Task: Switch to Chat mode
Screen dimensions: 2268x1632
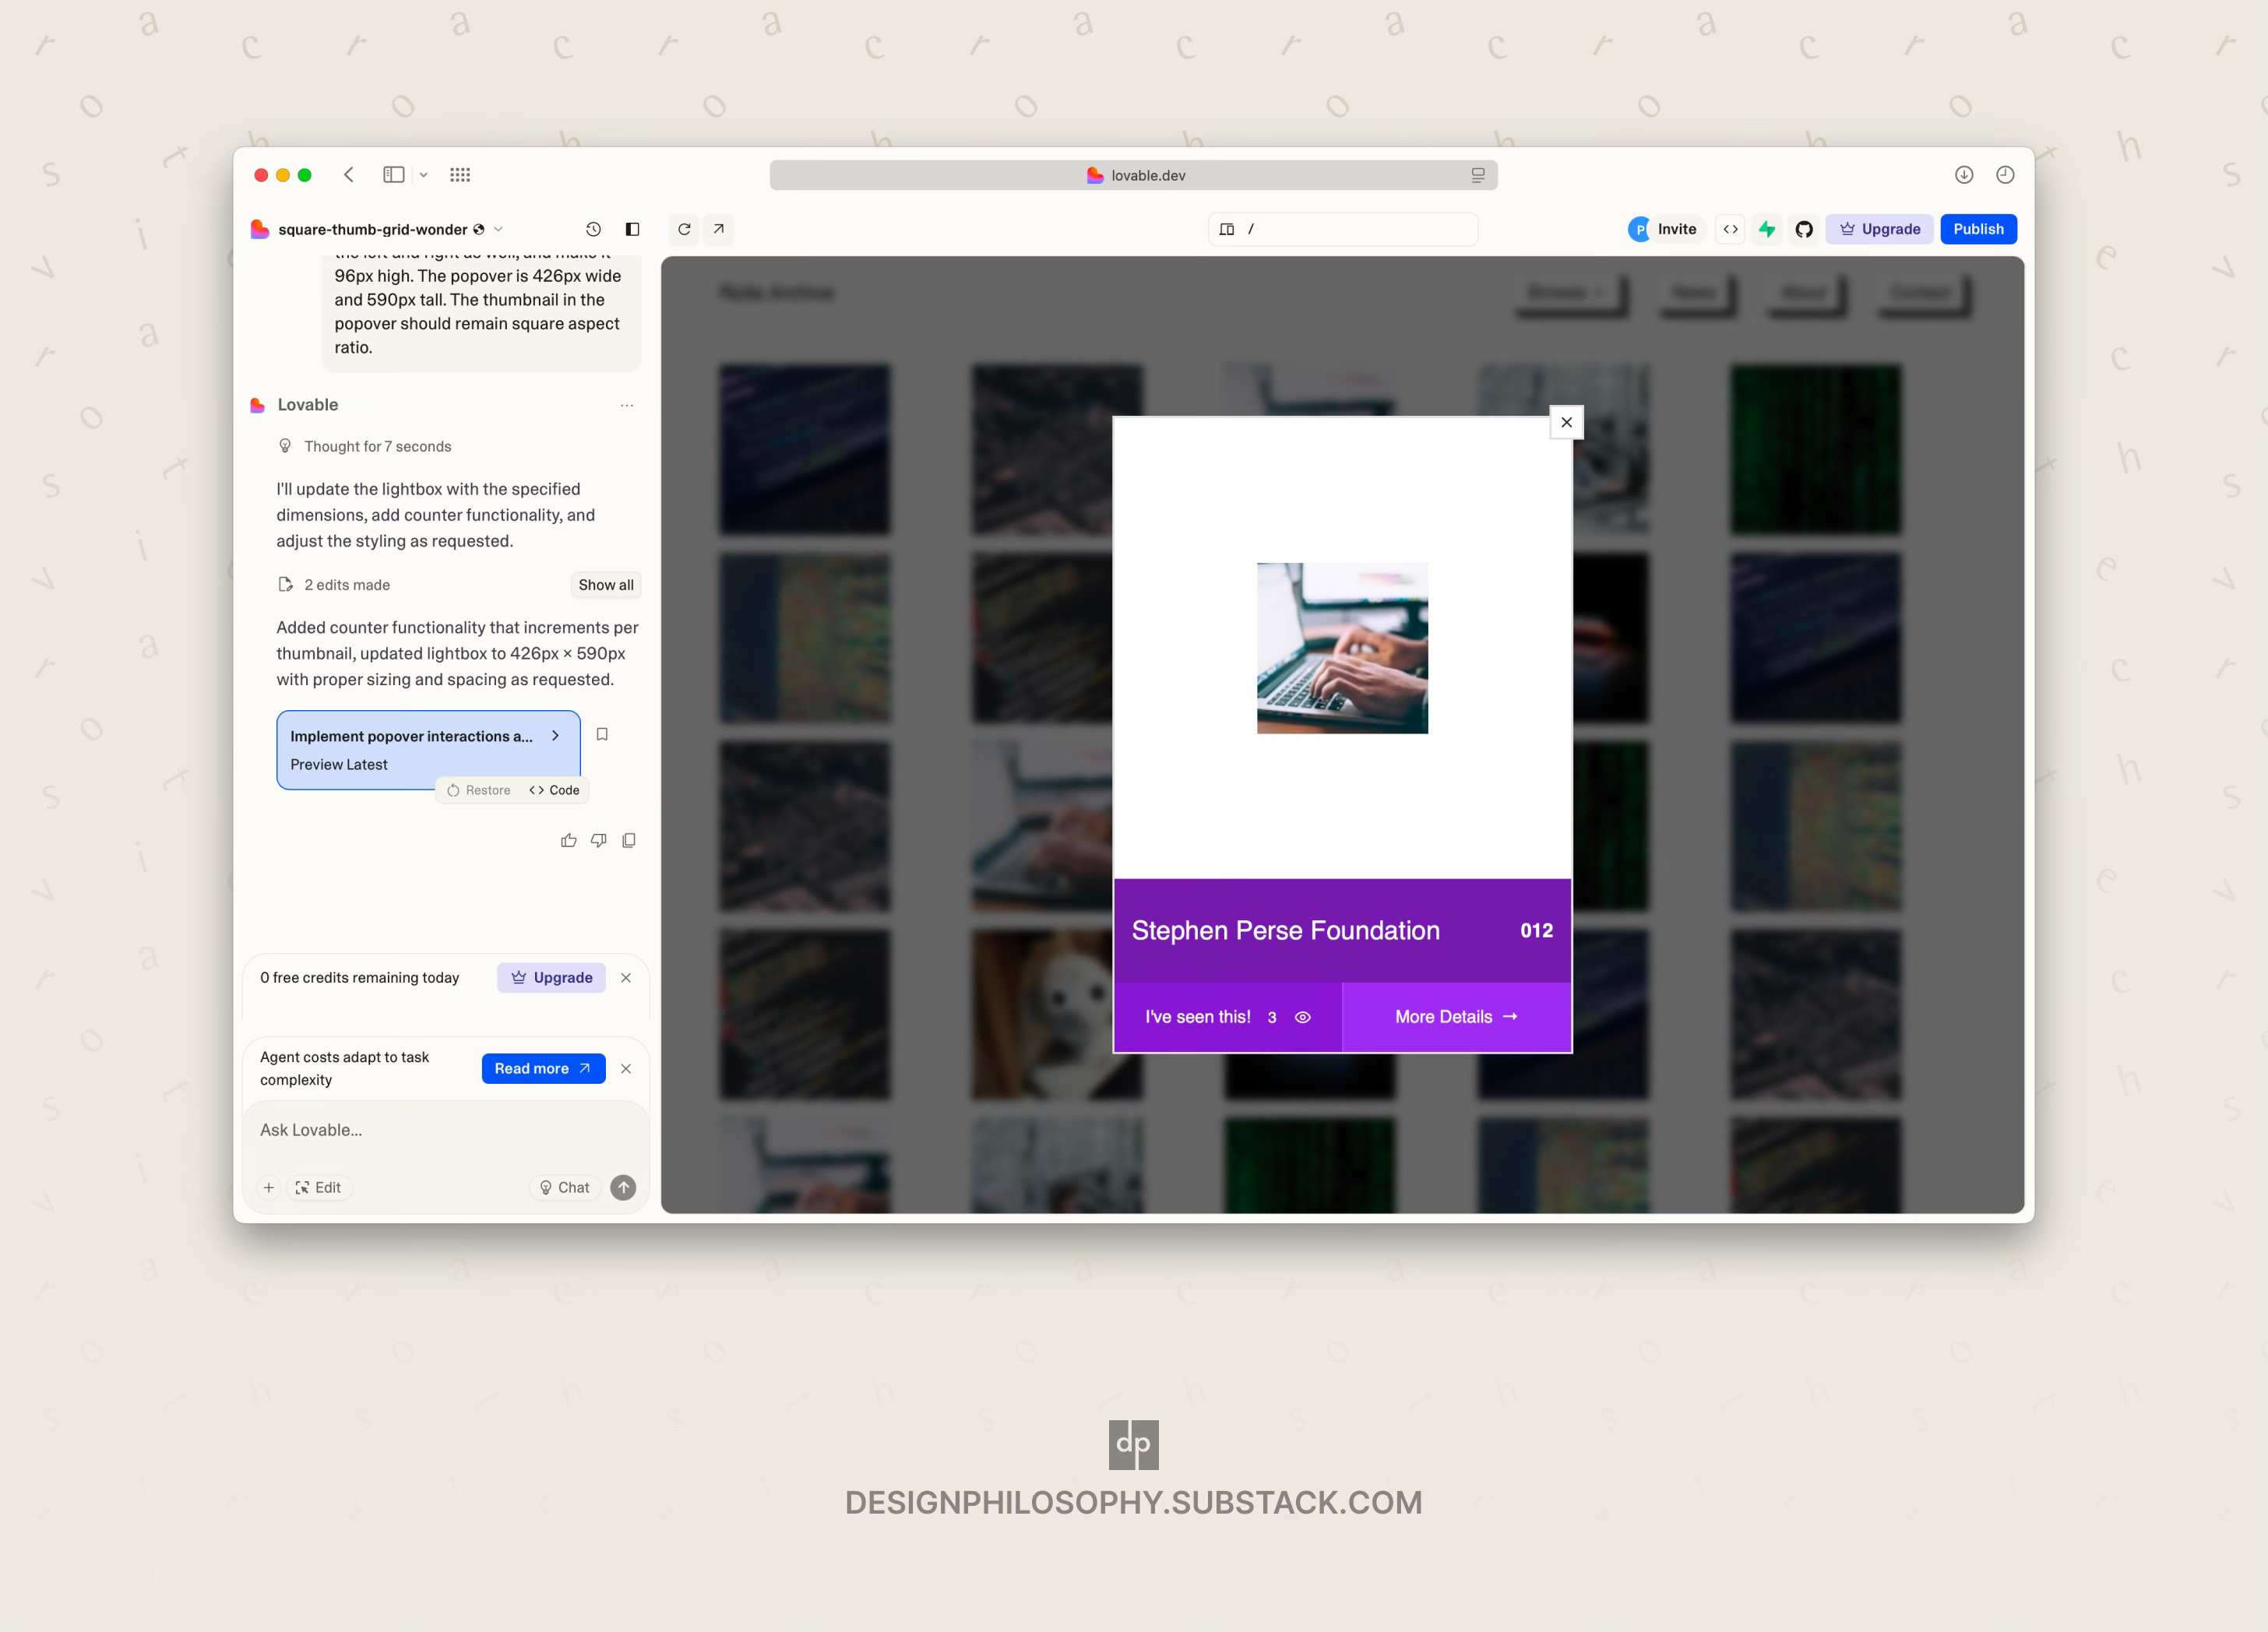Action: (x=564, y=1187)
